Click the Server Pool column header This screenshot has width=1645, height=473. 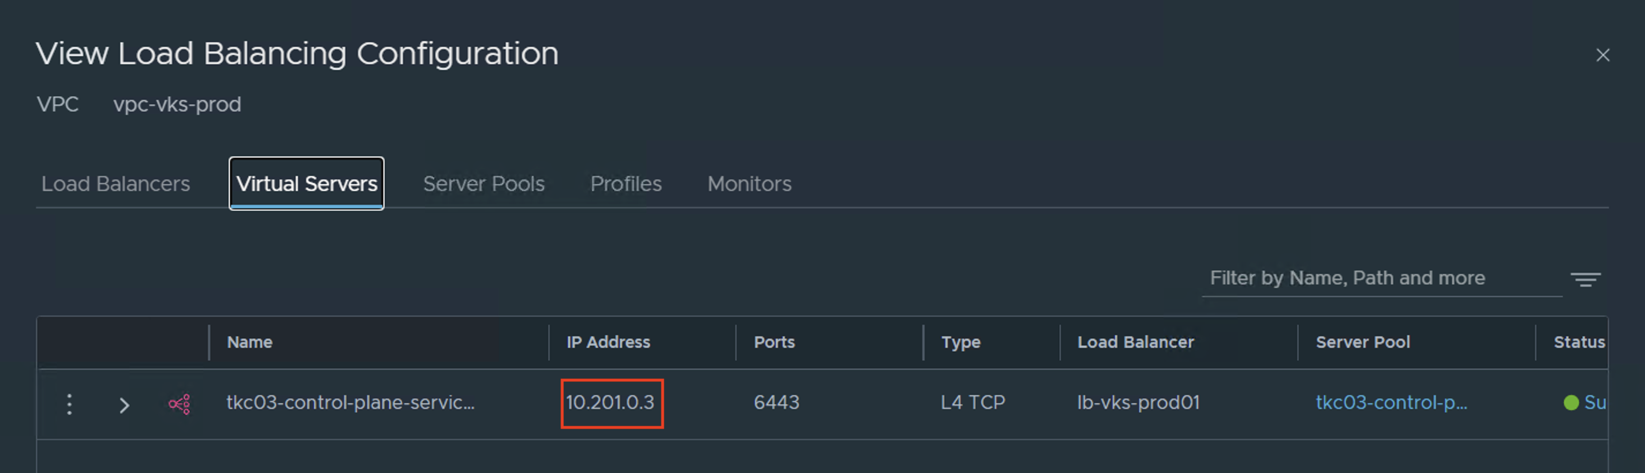click(x=1363, y=342)
